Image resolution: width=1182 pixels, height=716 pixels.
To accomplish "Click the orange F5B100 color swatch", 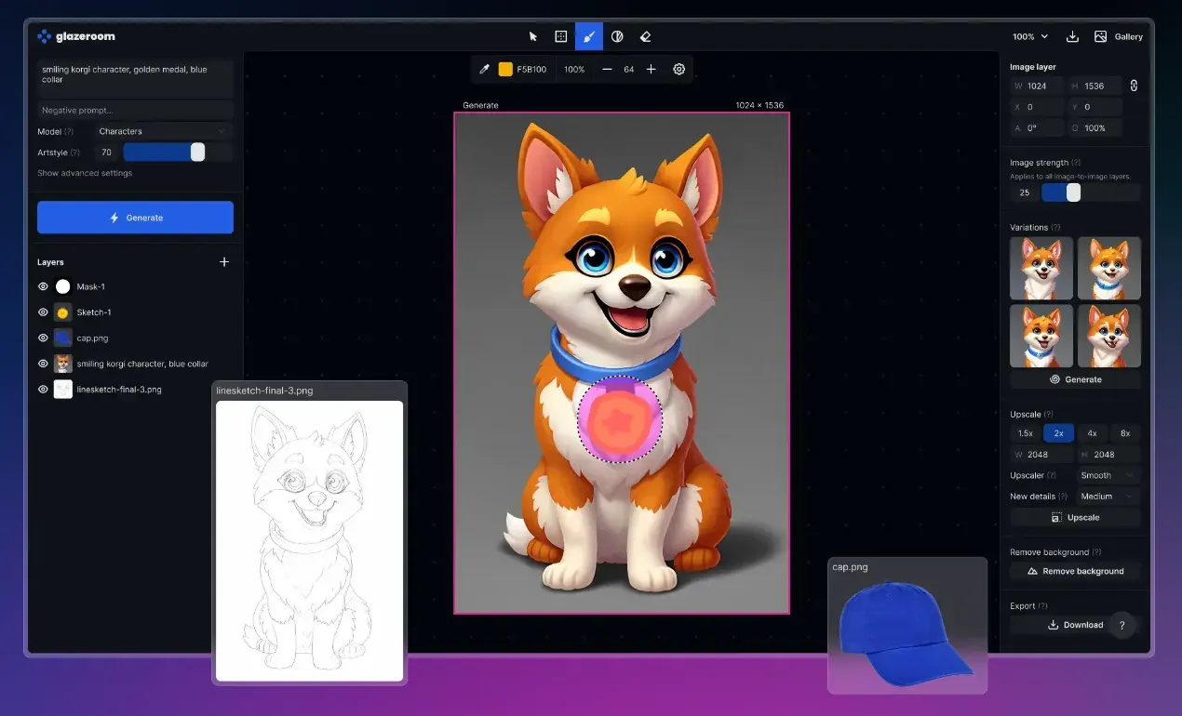I will [505, 69].
